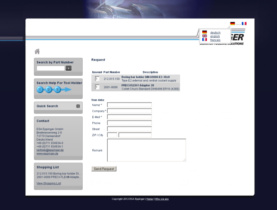Click step 3 in Search Help wizard
The image size is (277, 210).
pos(57,90)
